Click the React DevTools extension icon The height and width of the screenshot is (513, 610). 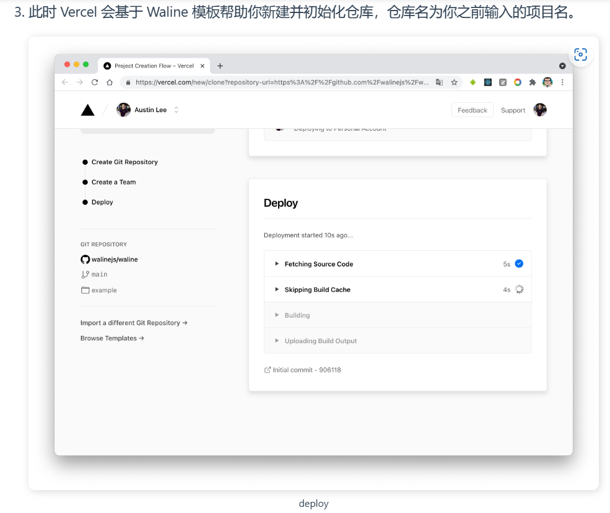pos(488,82)
